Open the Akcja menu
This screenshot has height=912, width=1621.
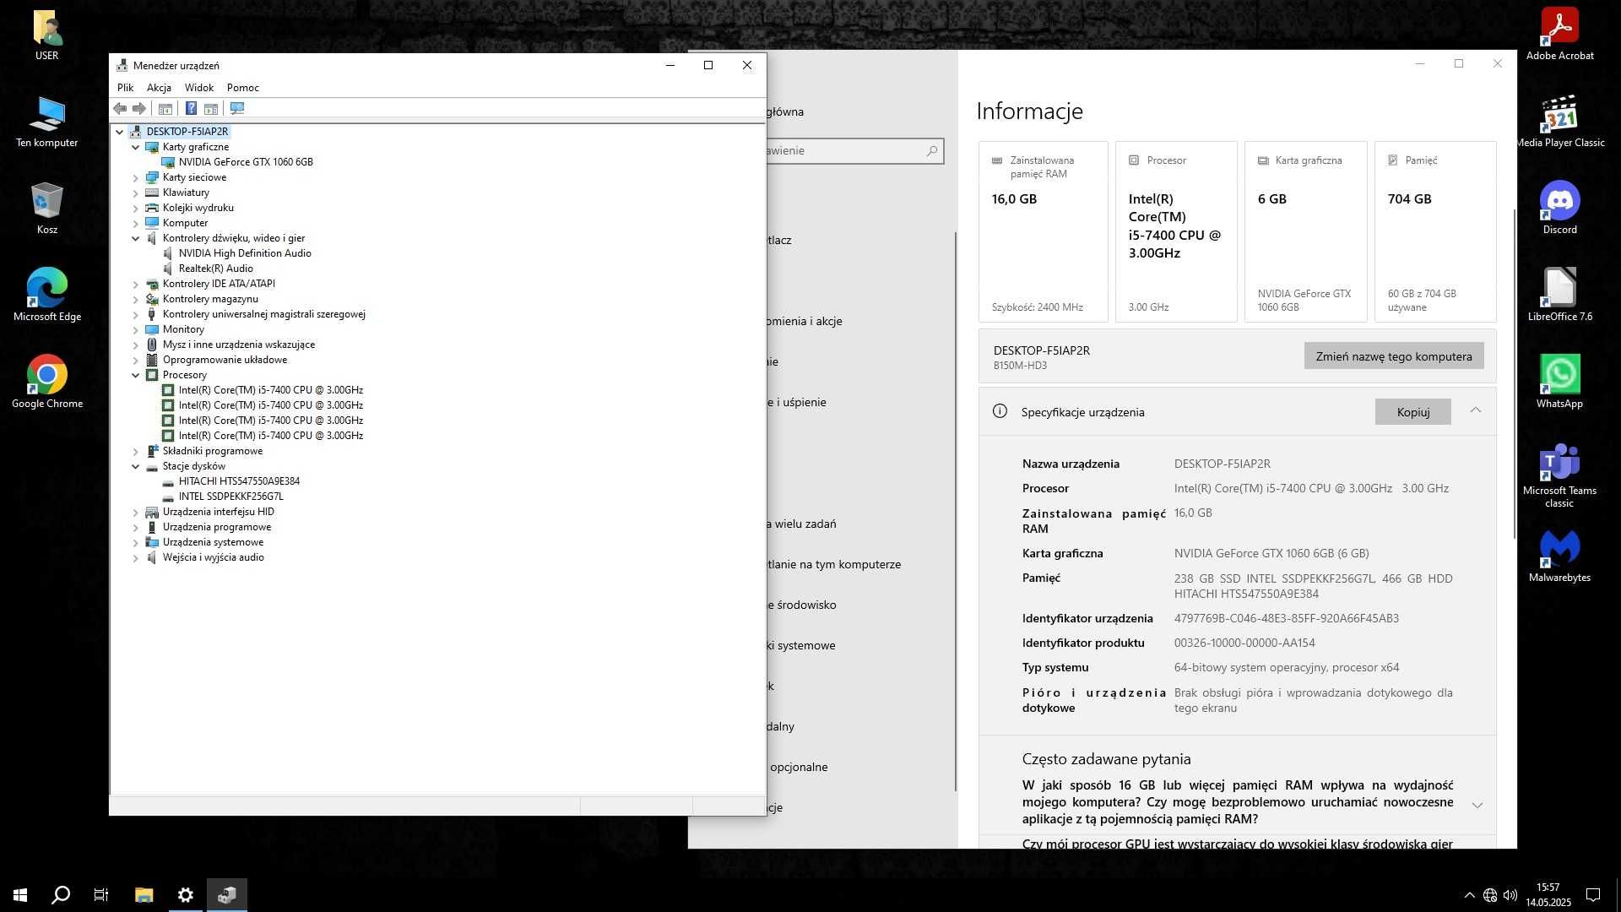pyautogui.click(x=159, y=88)
